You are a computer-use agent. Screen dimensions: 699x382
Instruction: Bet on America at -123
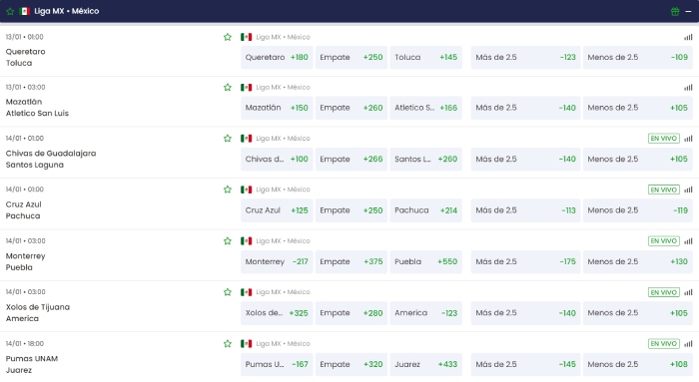click(x=425, y=313)
